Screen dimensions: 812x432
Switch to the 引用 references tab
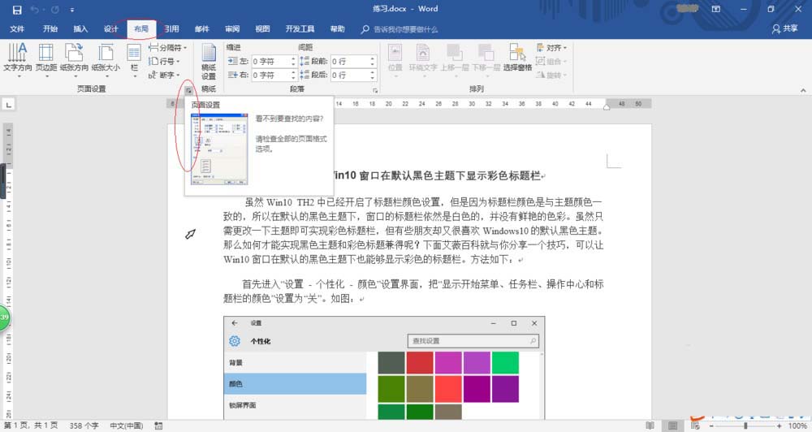tap(171, 29)
